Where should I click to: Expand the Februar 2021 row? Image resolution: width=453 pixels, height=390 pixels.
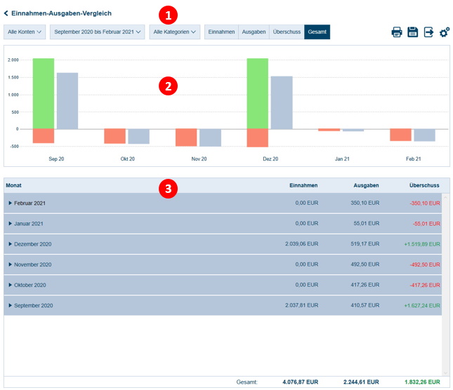[x=10, y=203]
